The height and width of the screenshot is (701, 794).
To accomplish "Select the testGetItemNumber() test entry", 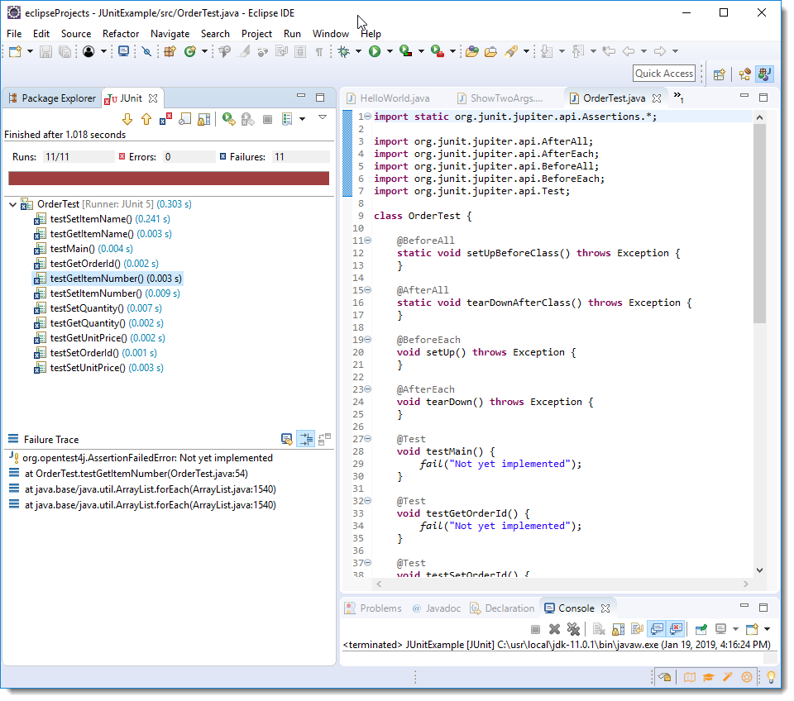I will click(x=108, y=279).
